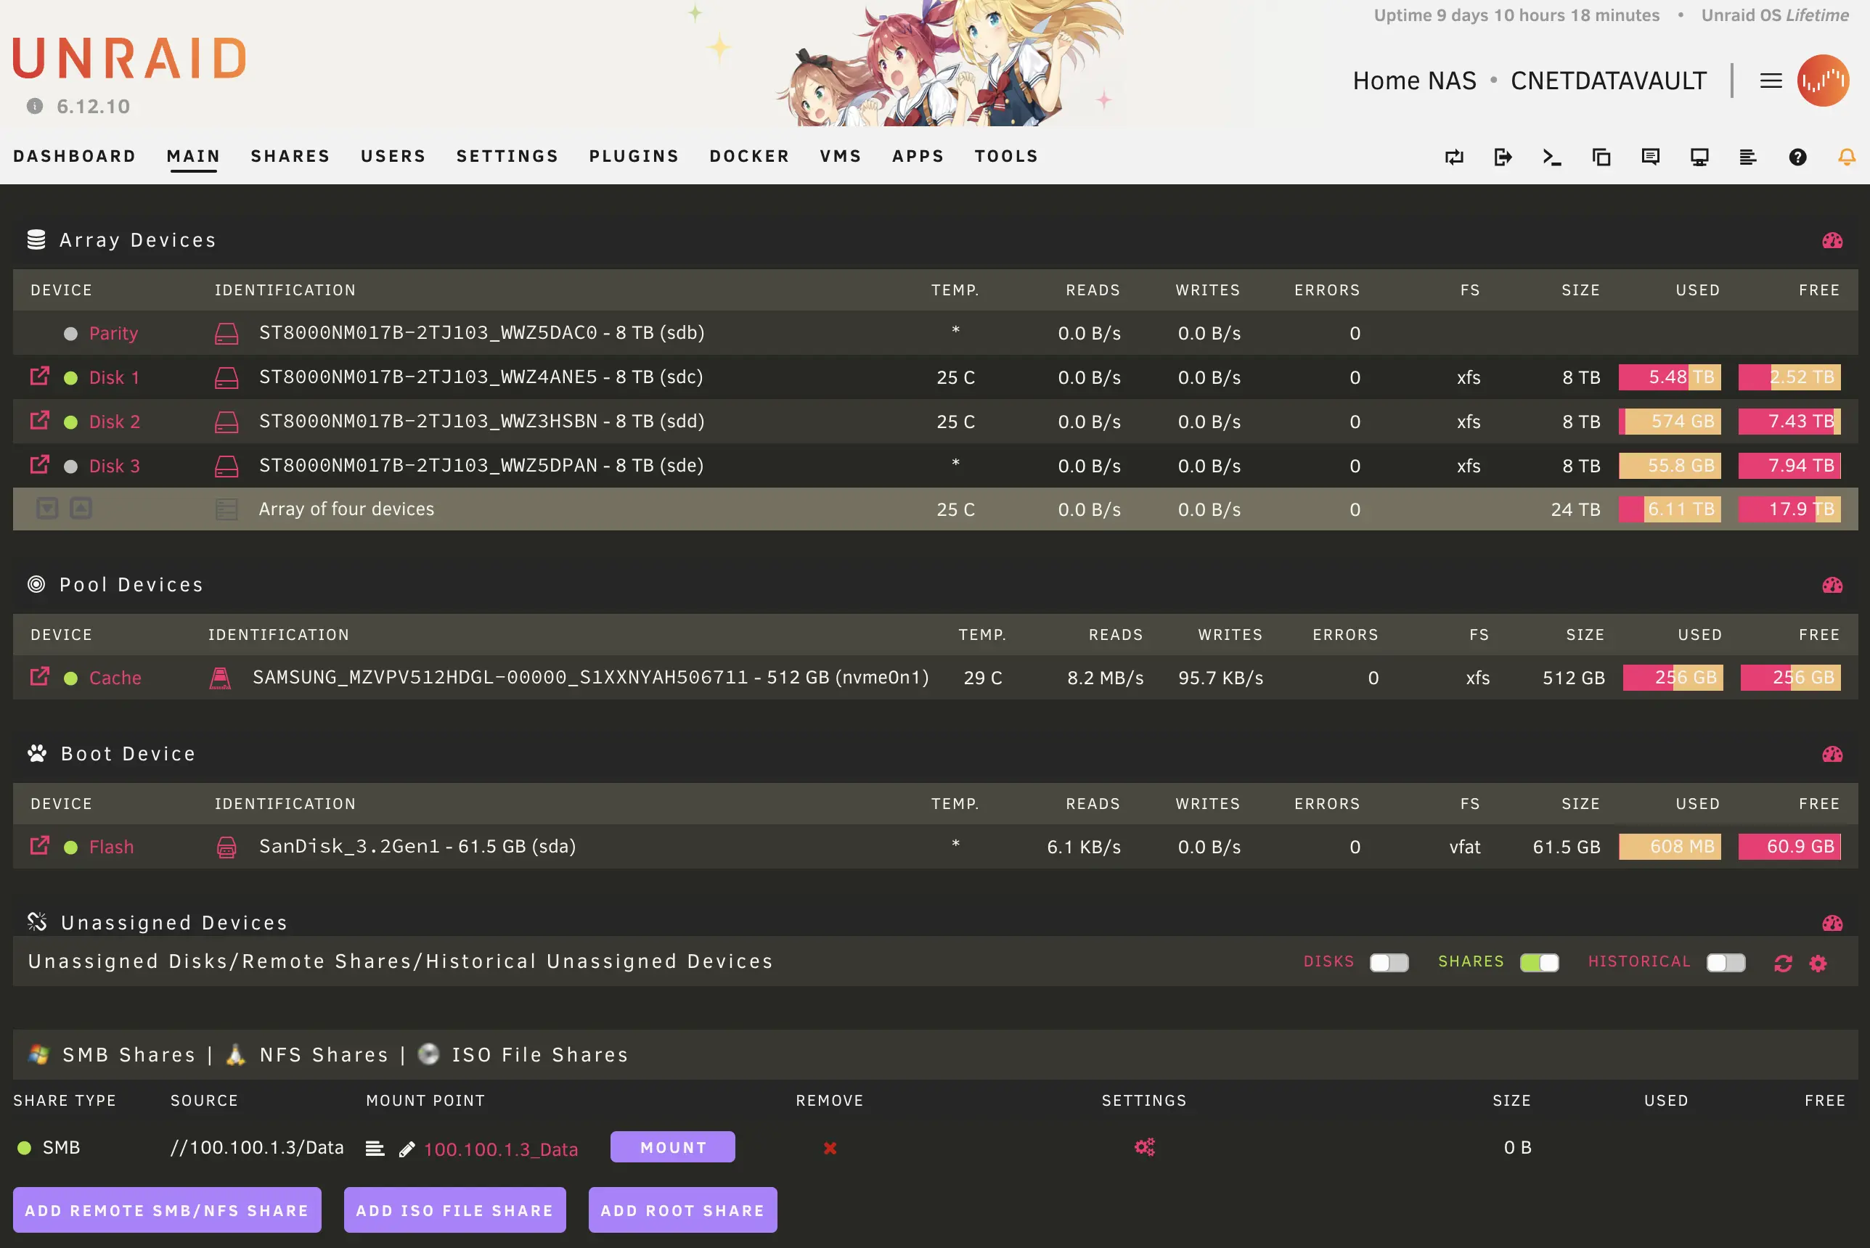This screenshot has width=1870, height=1248.
Task: Click the help question mark icon
Action: coord(1797,157)
